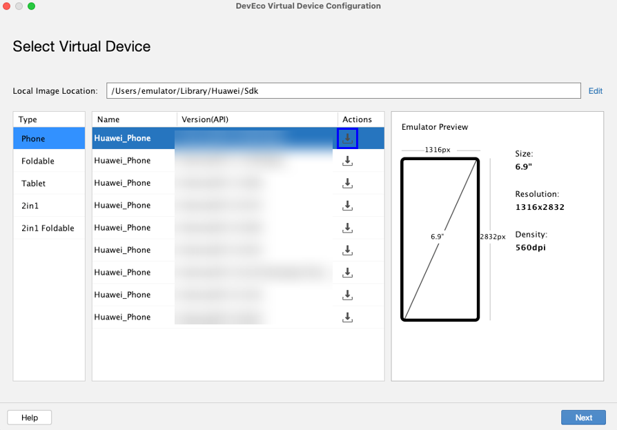The image size is (617, 430).
Task: Click the Actions column header
Action: click(x=361, y=119)
